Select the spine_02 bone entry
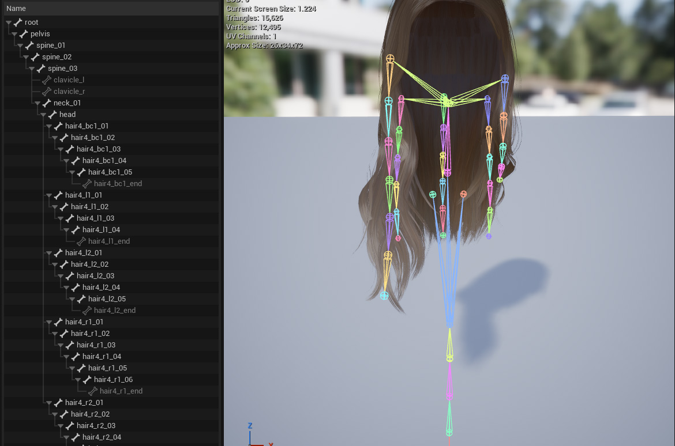675x446 pixels. point(57,57)
